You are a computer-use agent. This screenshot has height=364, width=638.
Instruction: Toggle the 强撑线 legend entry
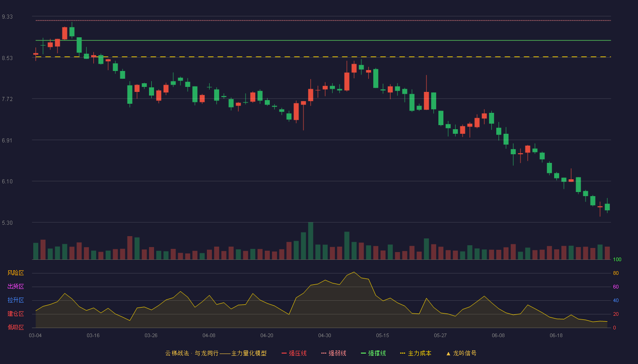point(373,353)
